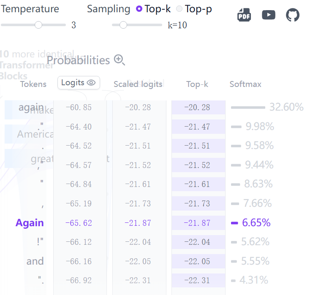This screenshot has width=310, height=295.
Task: Select the Top-p sampling radio button
Action: pyautogui.click(x=179, y=9)
